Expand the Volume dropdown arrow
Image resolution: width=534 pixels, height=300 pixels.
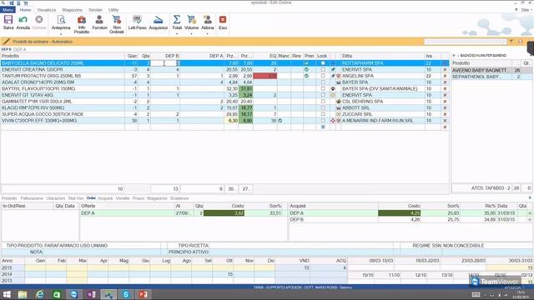pos(191,33)
